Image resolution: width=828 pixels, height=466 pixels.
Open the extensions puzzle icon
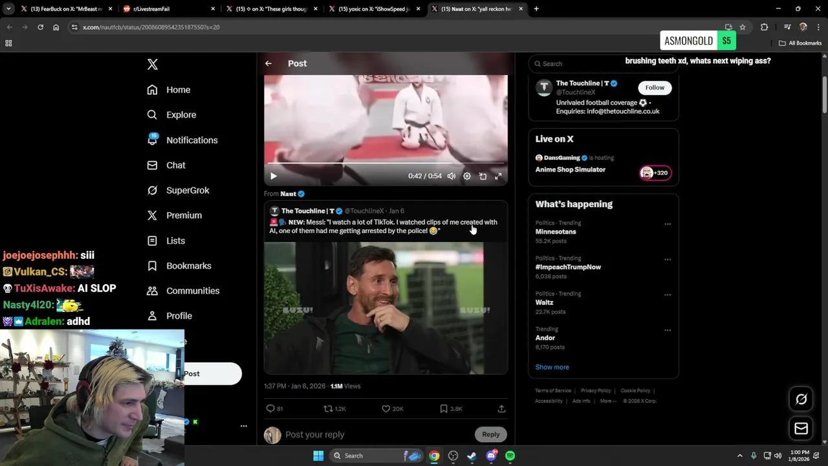(x=764, y=27)
